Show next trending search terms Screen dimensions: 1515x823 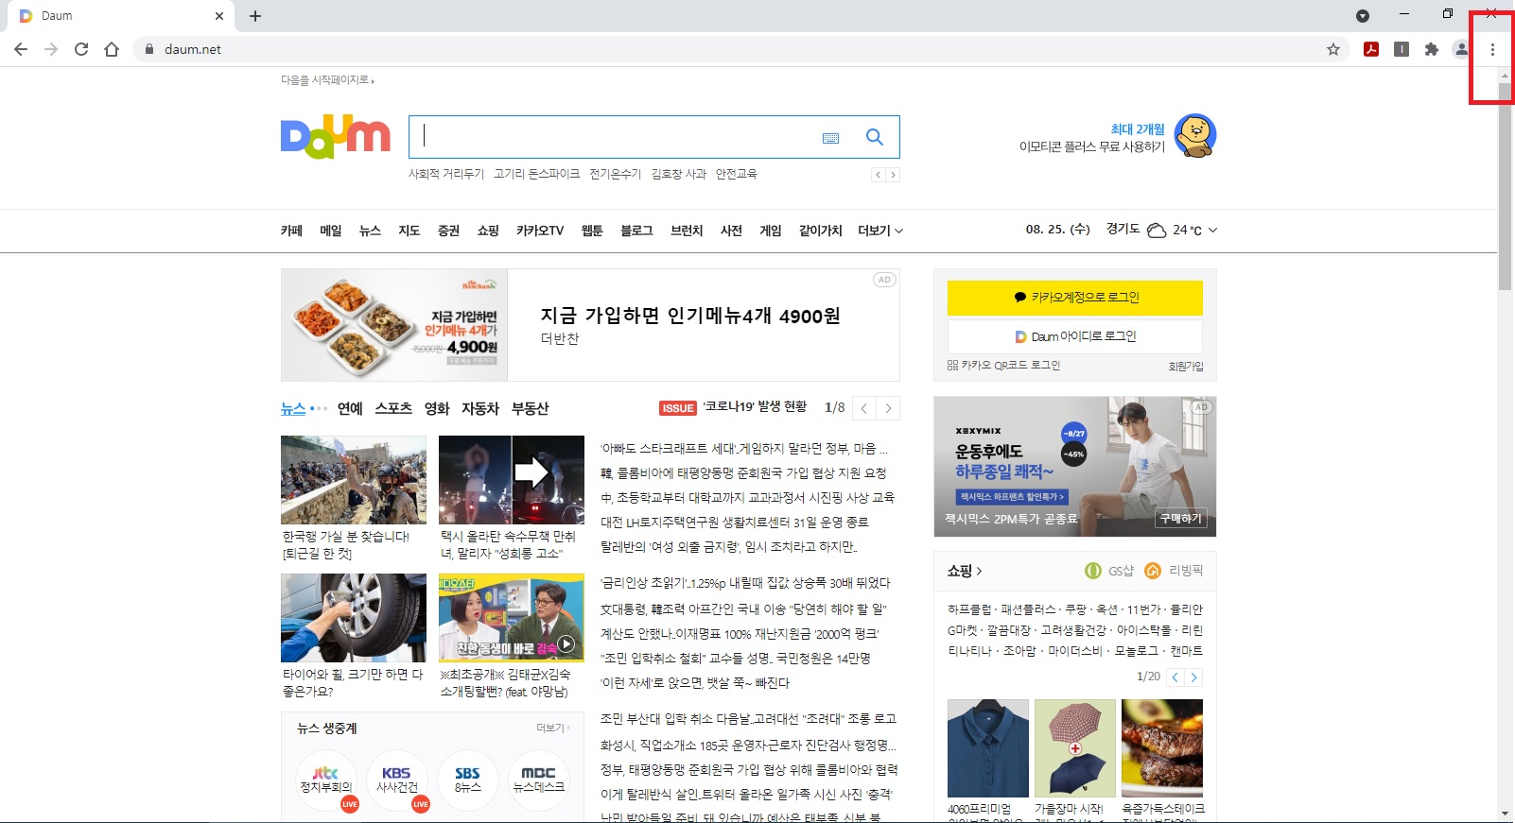click(x=893, y=175)
